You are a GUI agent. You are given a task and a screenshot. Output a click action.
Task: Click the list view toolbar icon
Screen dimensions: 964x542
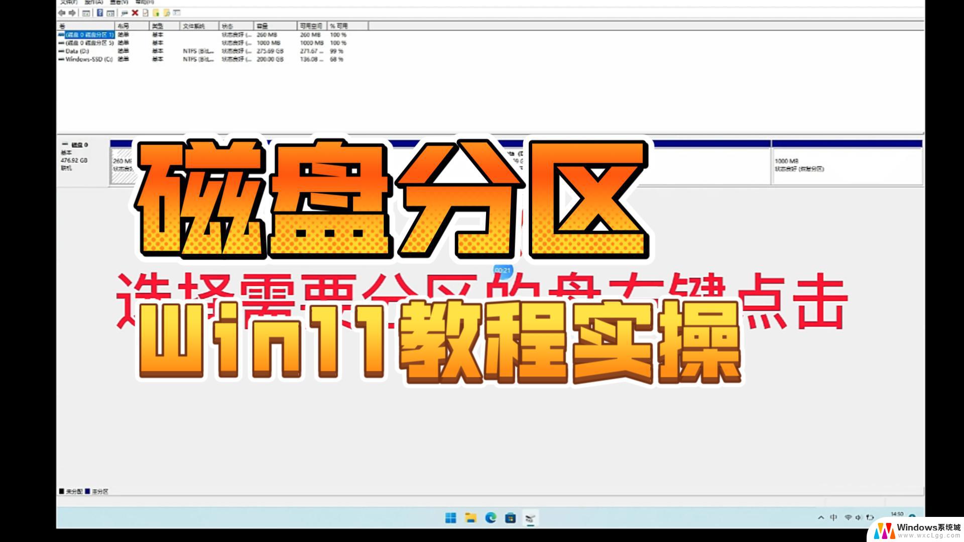177,13
